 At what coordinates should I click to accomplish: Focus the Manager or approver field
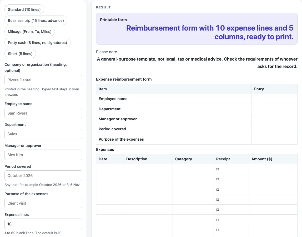point(43,155)
